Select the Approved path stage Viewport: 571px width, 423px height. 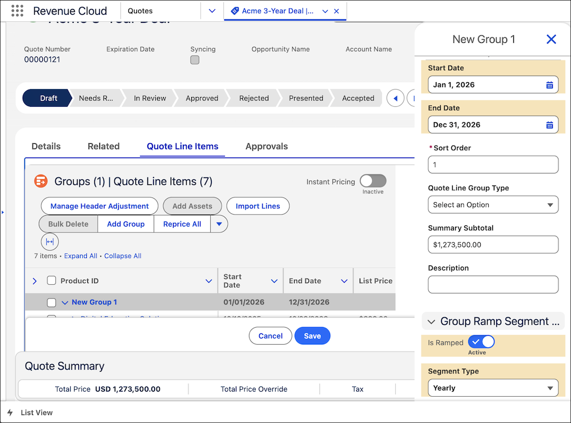(202, 98)
